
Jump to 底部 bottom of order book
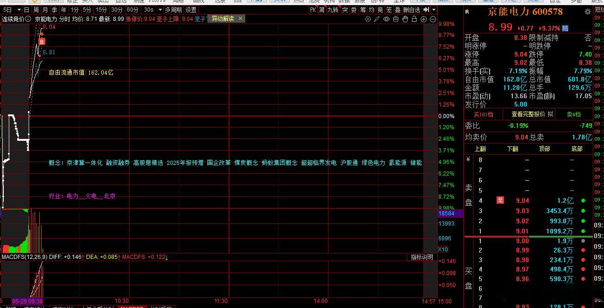point(576,149)
